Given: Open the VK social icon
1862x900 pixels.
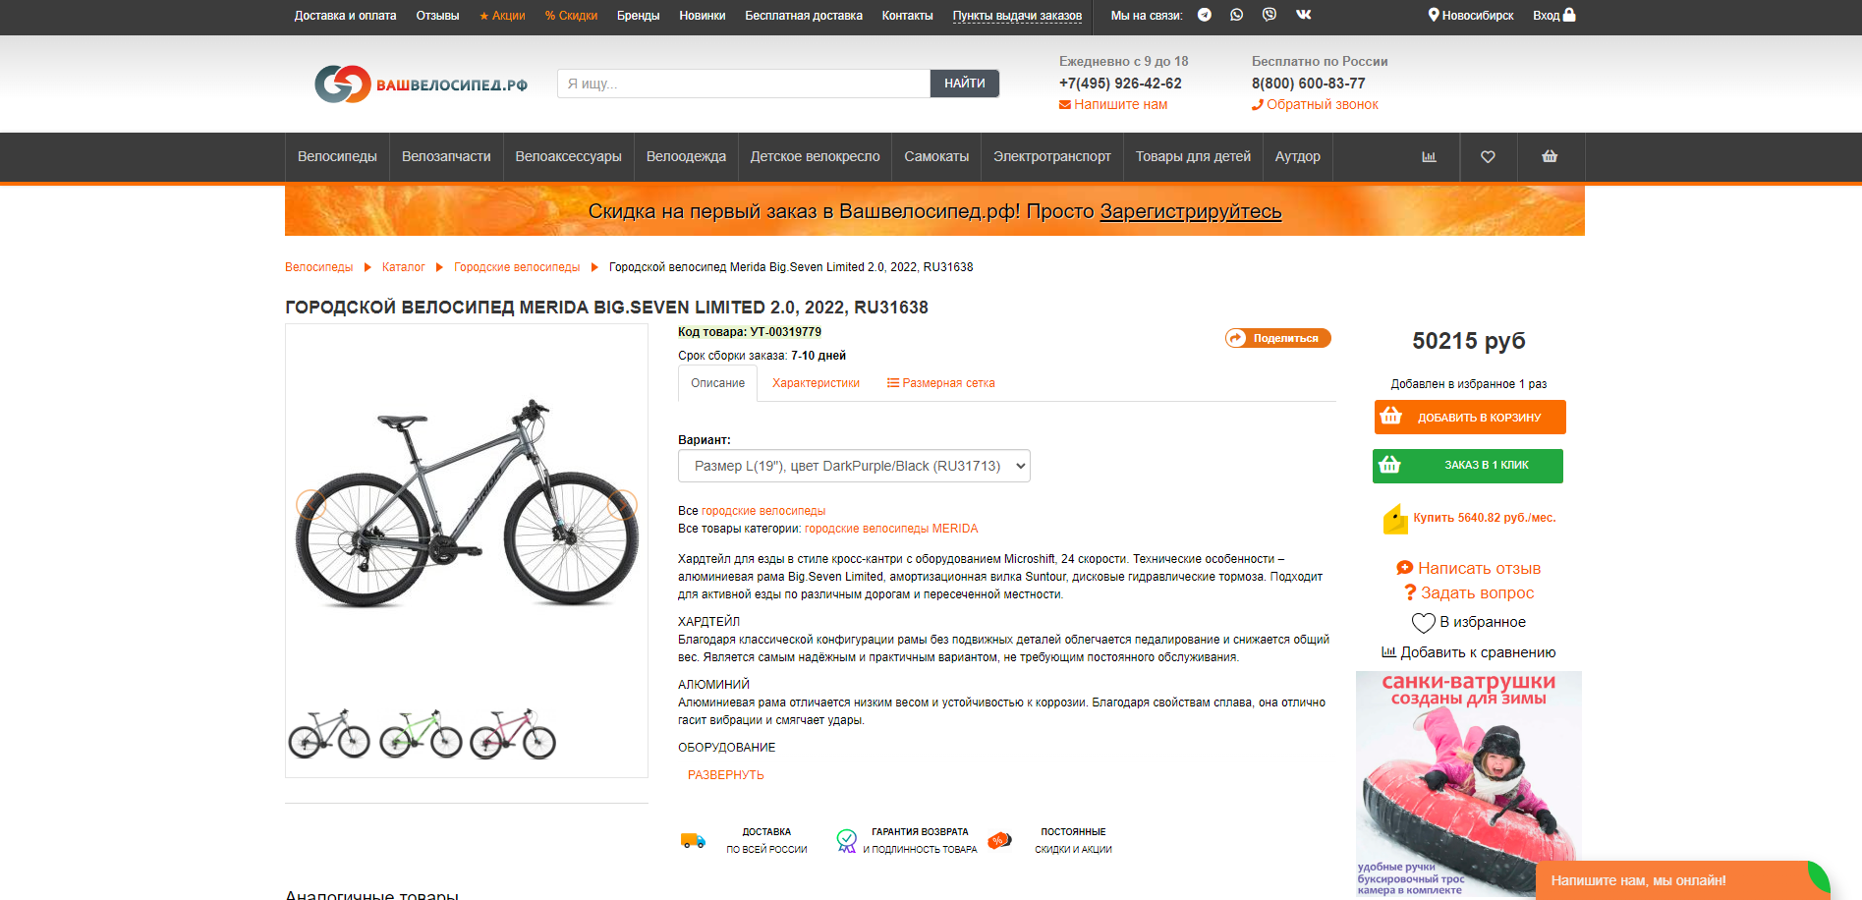Looking at the screenshot, I should 1304,15.
